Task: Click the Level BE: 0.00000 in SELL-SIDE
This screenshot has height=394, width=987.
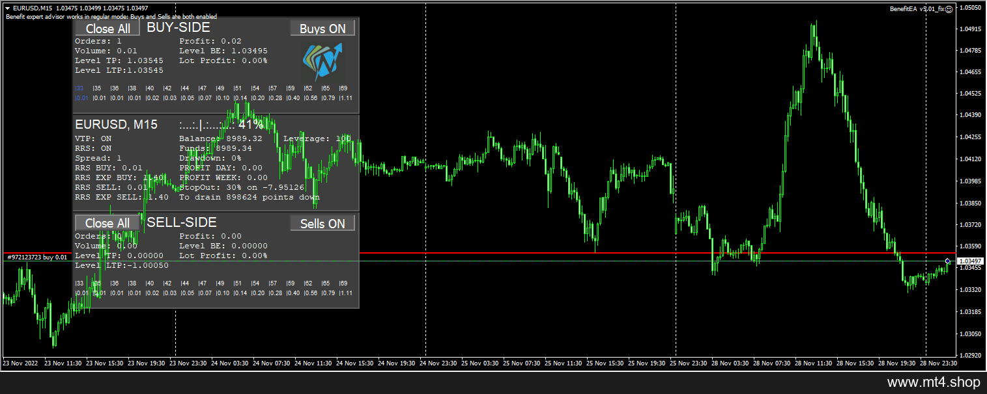Action: pyautogui.click(x=223, y=246)
